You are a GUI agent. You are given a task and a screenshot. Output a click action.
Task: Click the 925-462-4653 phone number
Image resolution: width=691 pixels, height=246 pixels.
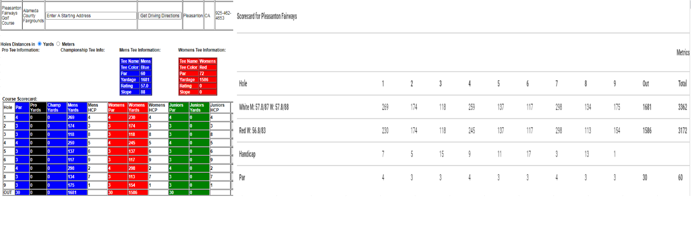click(x=223, y=15)
